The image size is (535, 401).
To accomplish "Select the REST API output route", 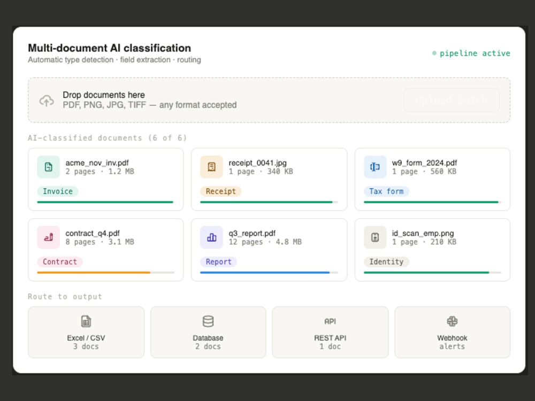I will [x=330, y=332].
